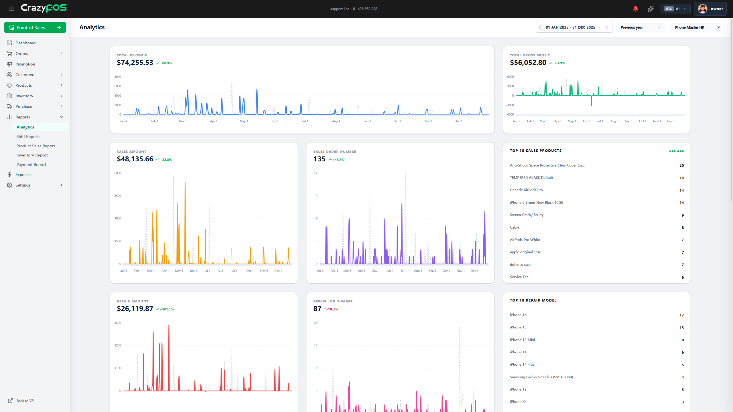This screenshot has width=733, height=412.
Task: Click the notification bell icon
Action: click(x=635, y=9)
